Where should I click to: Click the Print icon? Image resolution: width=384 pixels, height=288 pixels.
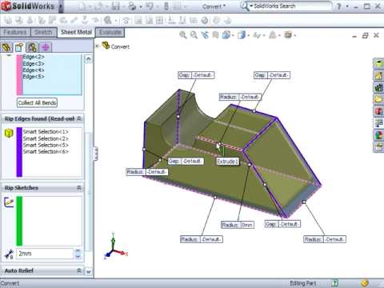[132, 6]
